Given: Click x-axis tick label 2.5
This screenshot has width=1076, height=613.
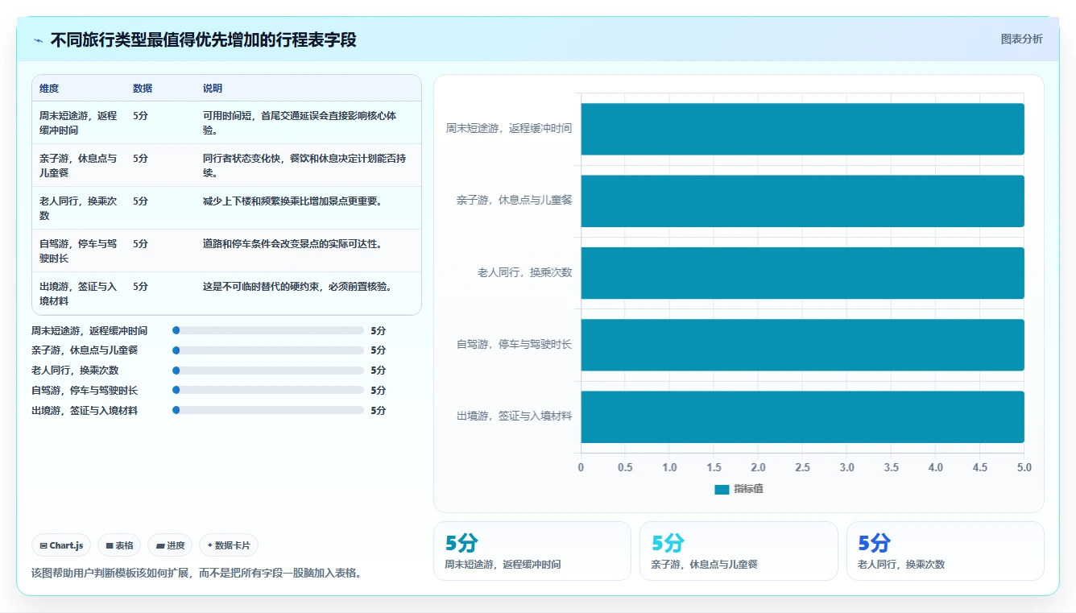Looking at the screenshot, I should (802, 467).
